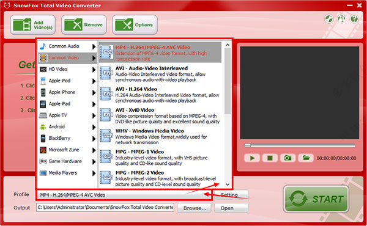Select the Apple iPhone category
This screenshot has height=226, width=367.
[x=67, y=92]
